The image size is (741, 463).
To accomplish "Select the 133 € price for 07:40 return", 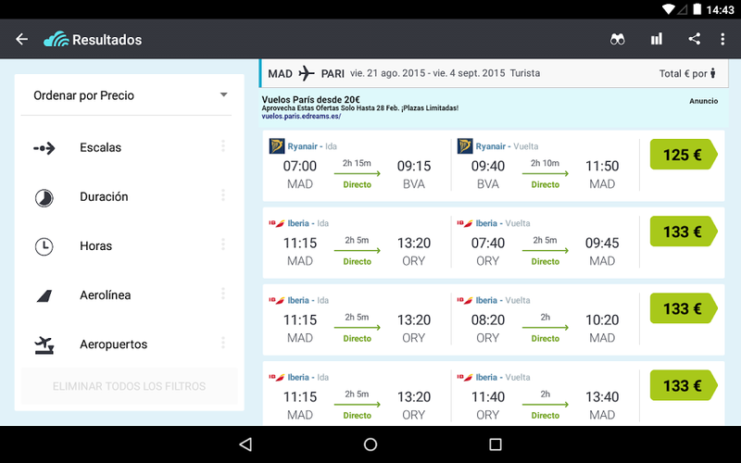I will [x=684, y=231].
